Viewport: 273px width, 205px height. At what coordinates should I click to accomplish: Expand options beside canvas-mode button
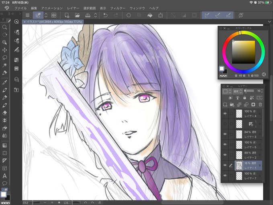(x=46, y=15)
